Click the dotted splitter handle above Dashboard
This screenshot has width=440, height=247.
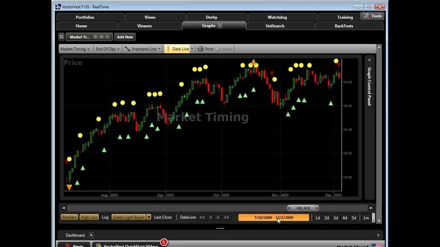click(x=220, y=228)
